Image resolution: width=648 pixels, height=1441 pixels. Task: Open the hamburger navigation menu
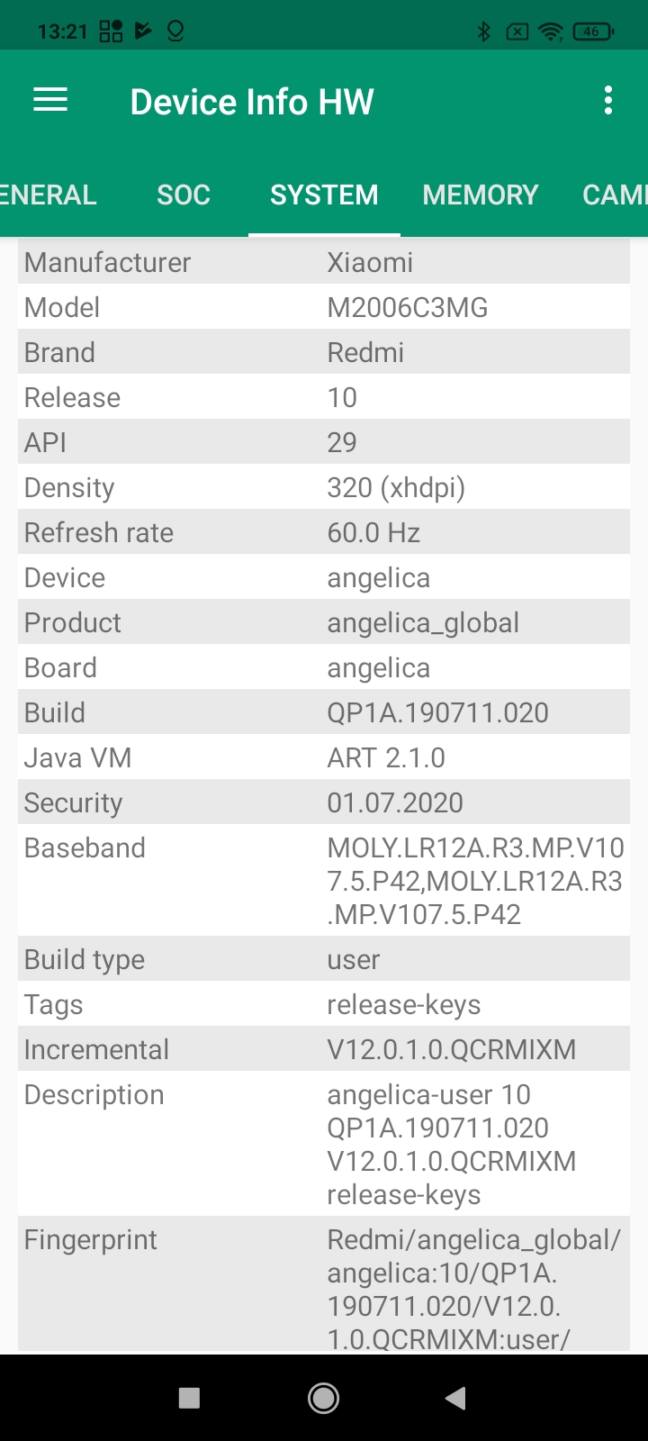[x=50, y=100]
